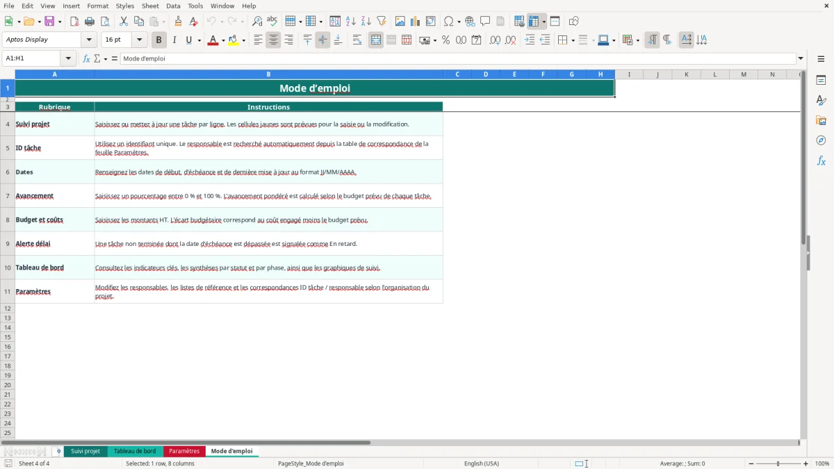
Task: Print the document using the printer icon
Action: 90,22
